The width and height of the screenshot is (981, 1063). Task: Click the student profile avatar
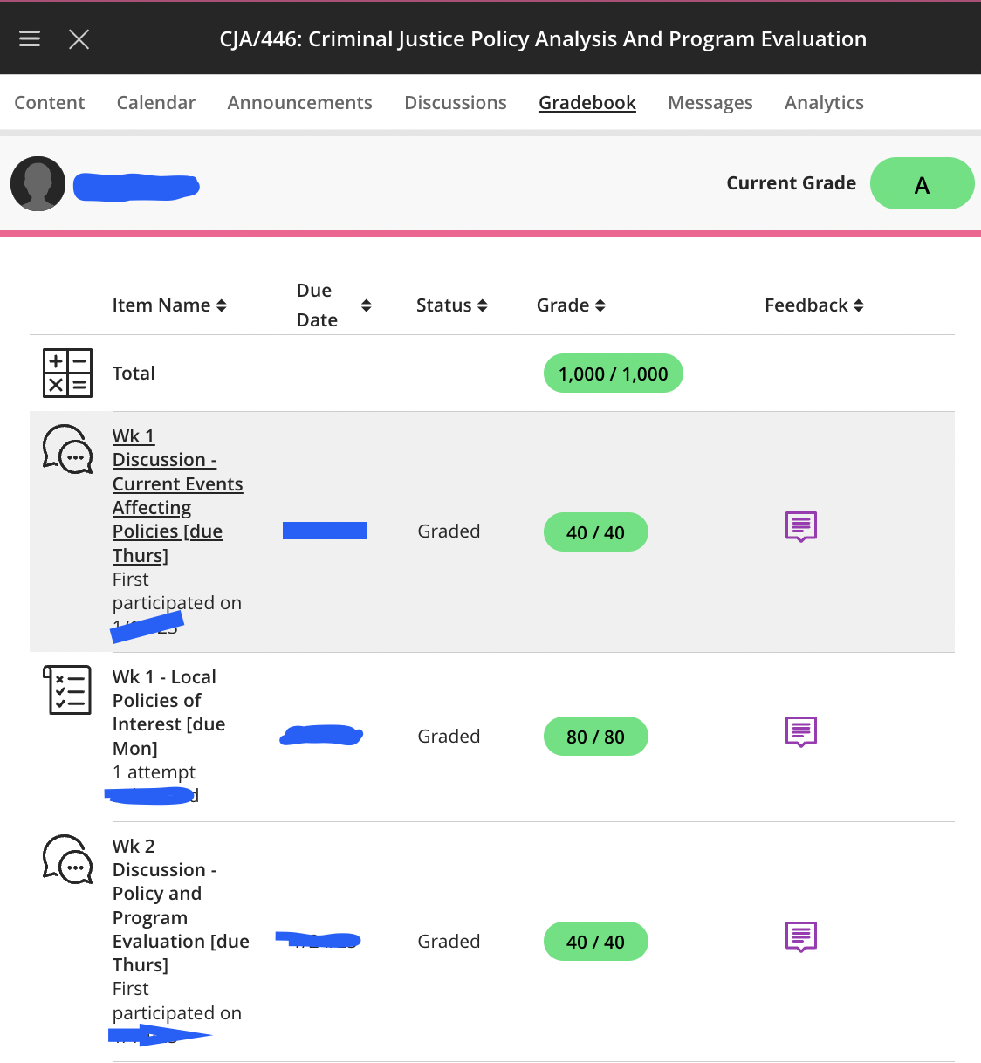click(x=38, y=183)
